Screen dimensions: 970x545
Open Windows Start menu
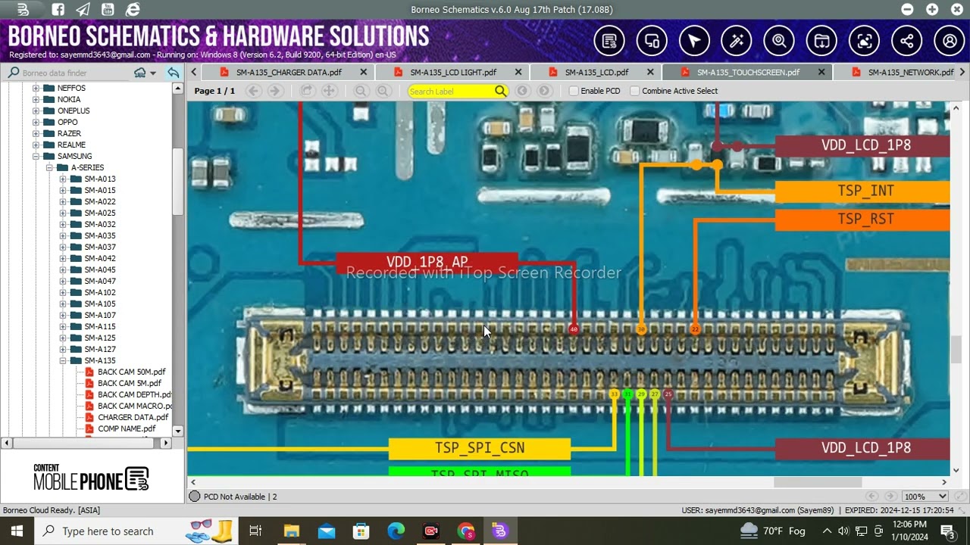tap(17, 531)
